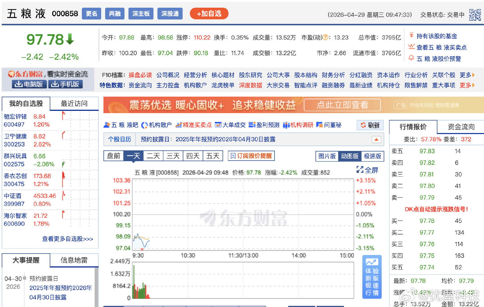
Task: Open the 机构散户 panel icon
Action: click(x=145, y=125)
